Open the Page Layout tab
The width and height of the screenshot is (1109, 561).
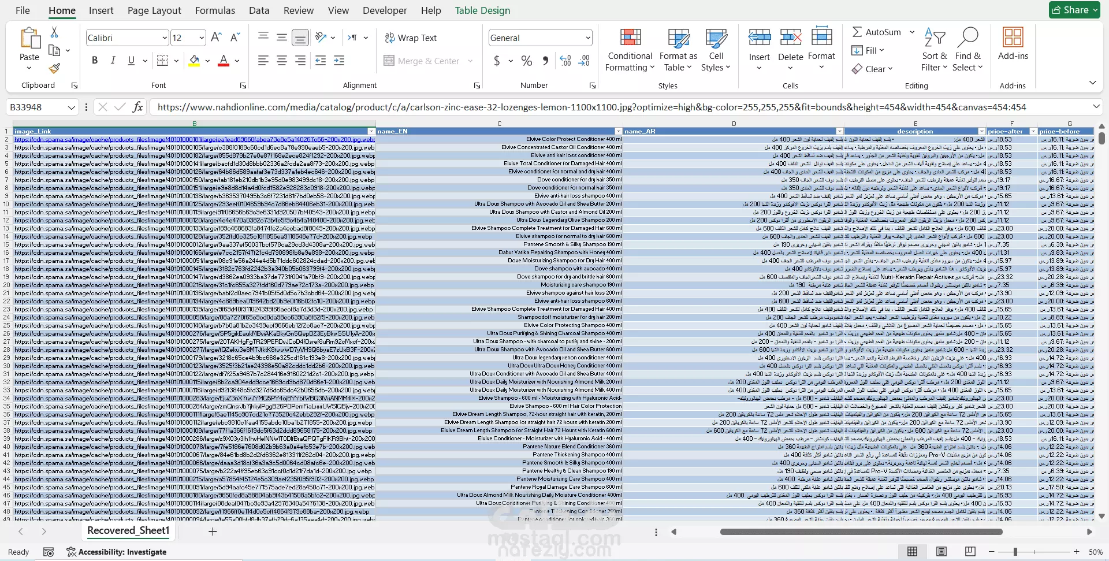click(154, 10)
